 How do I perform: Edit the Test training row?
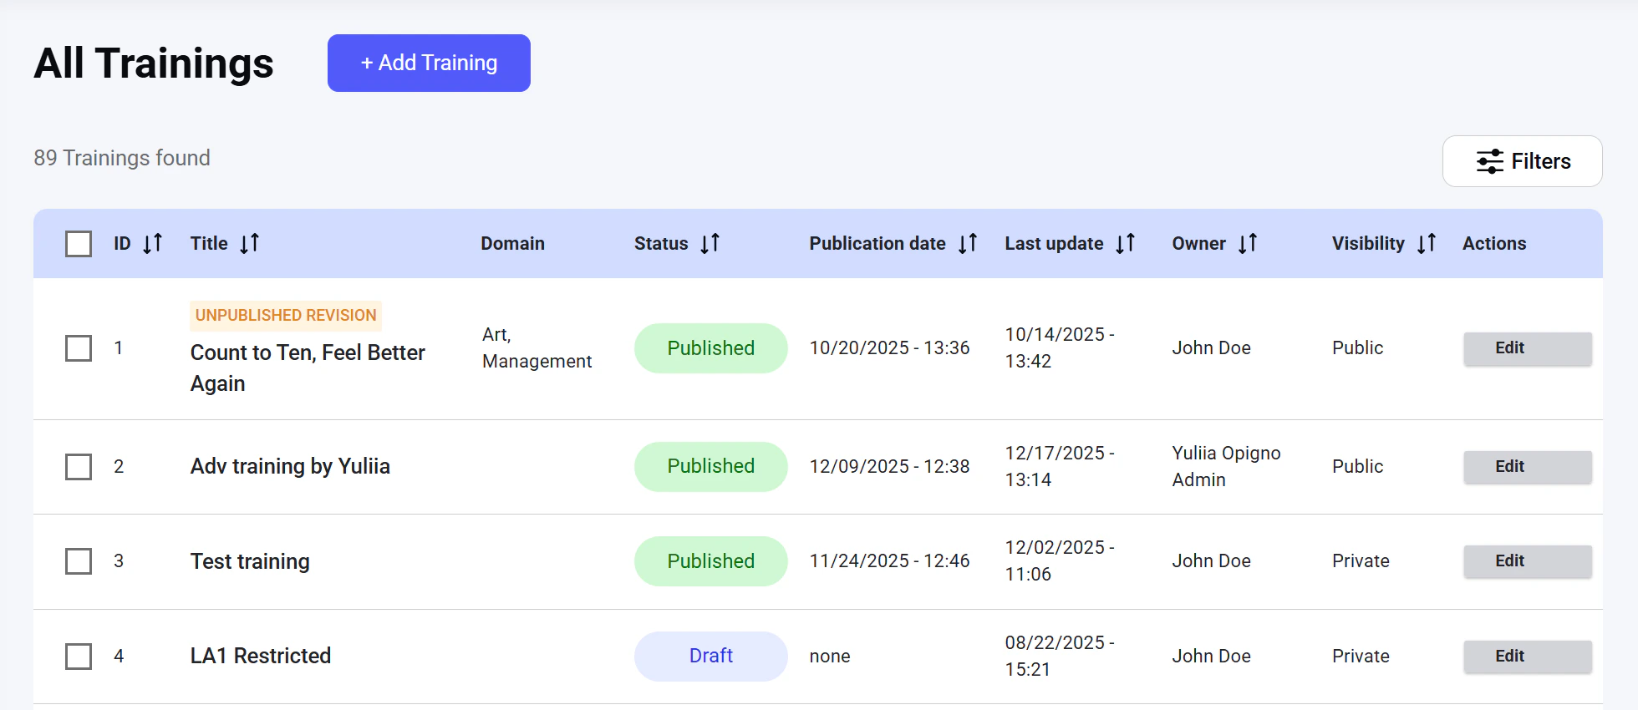tap(1527, 561)
